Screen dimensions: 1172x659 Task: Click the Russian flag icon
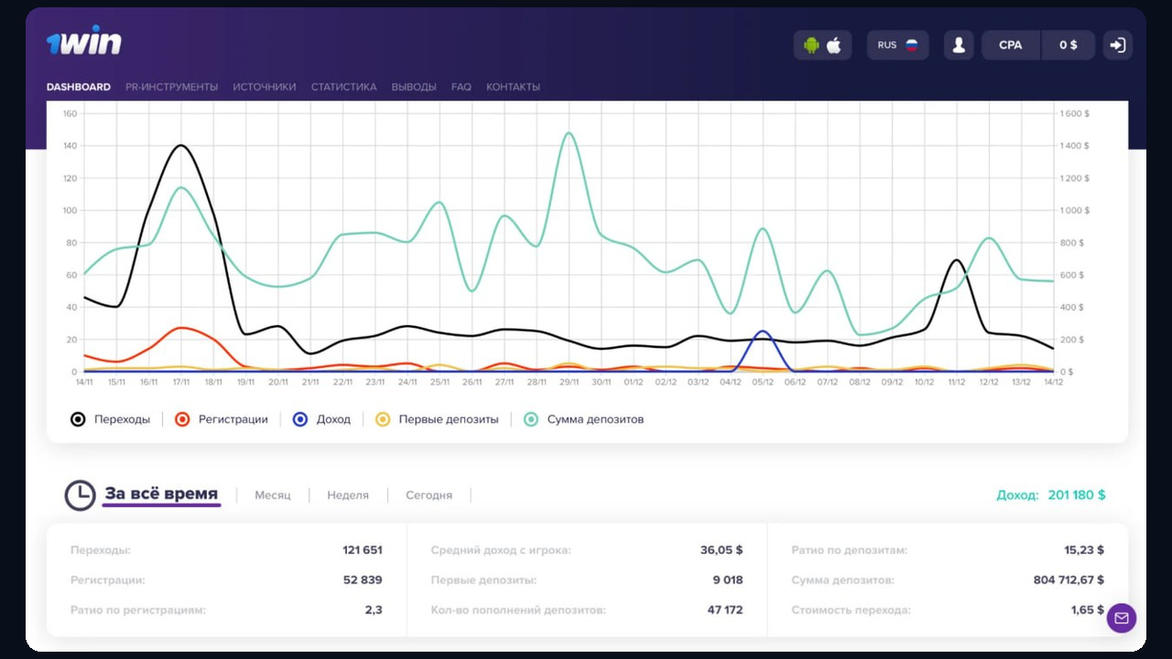tap(912, 45)
